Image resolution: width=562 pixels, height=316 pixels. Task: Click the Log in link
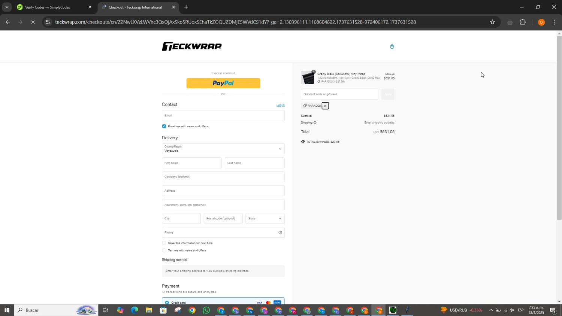[280, 105]
